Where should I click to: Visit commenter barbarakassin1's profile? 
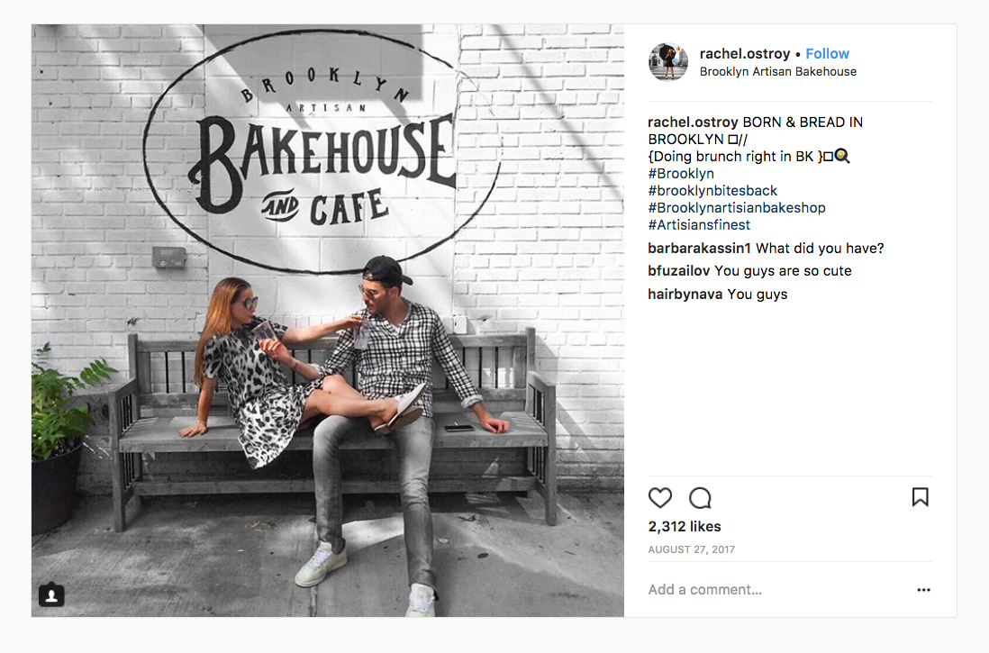pyautogui.click(x=699, y=249)
